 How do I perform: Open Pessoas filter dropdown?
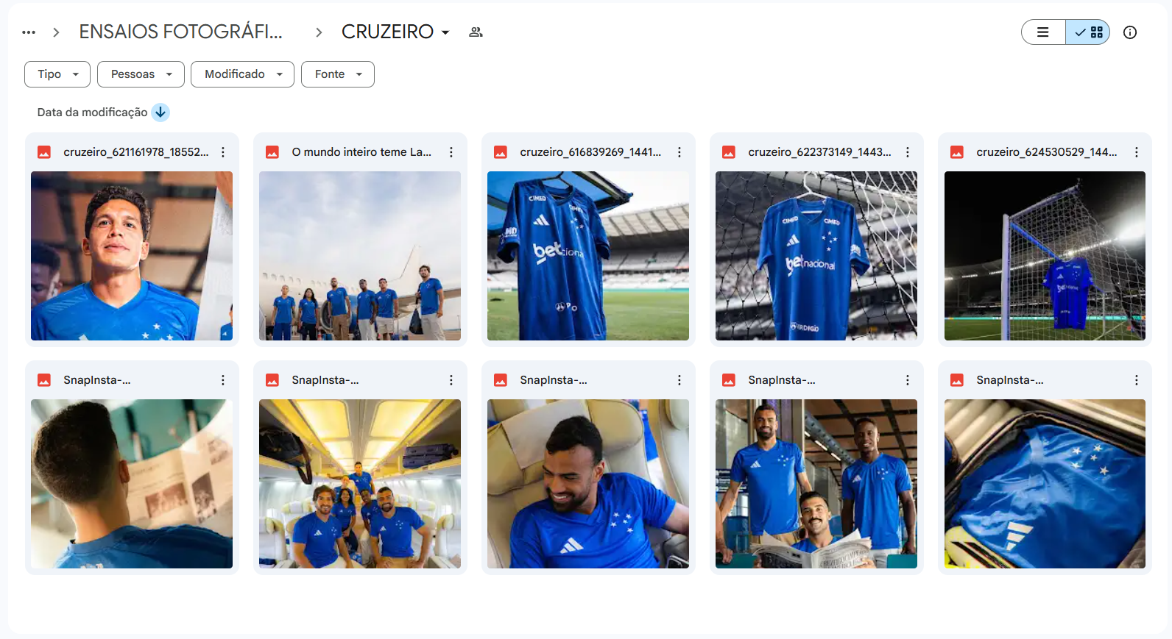point(141,74)
